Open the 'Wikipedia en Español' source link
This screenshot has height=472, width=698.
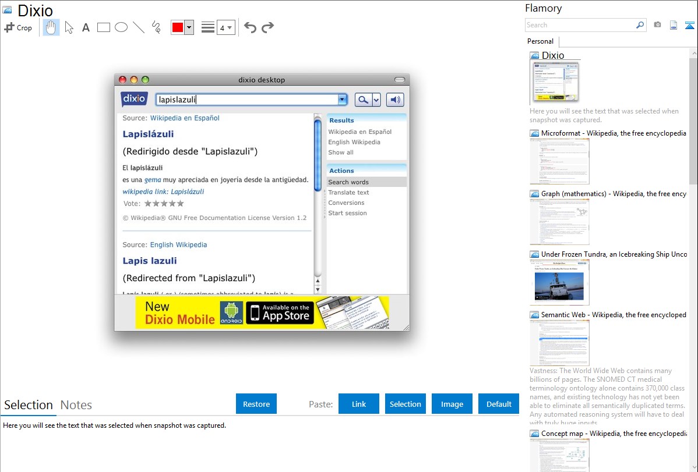pyautogui.click(x=185, y=118)
